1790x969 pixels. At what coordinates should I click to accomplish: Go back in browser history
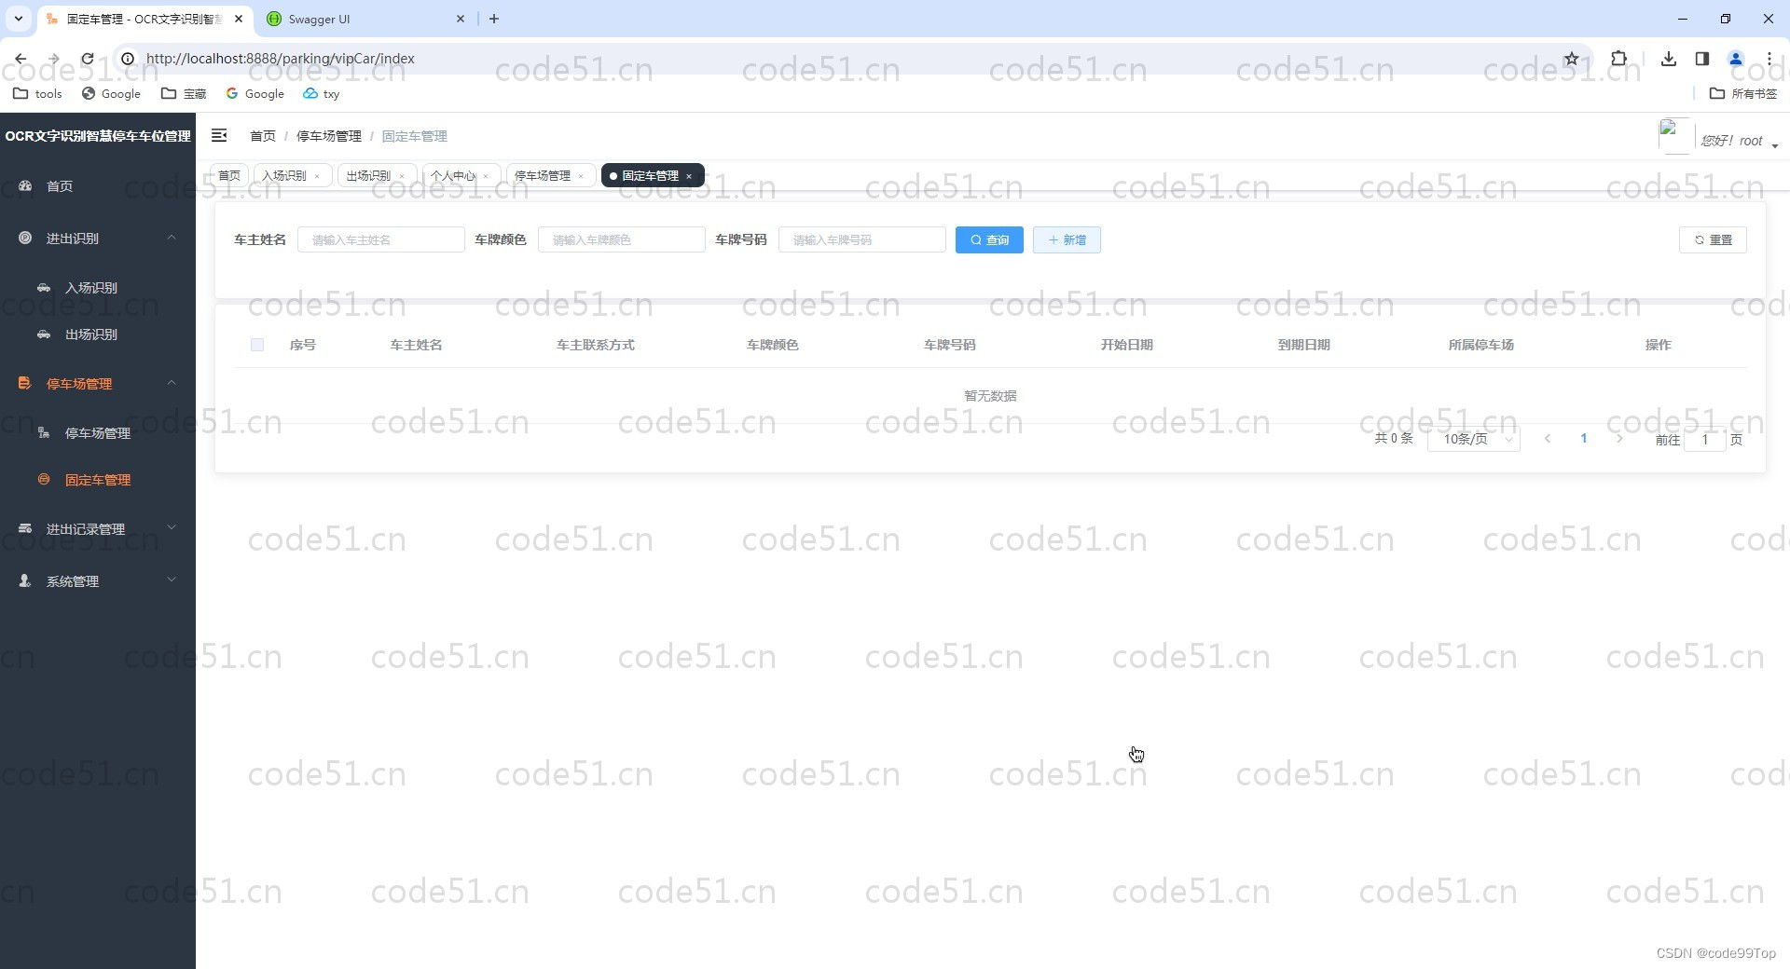click(x=21, y=59)
